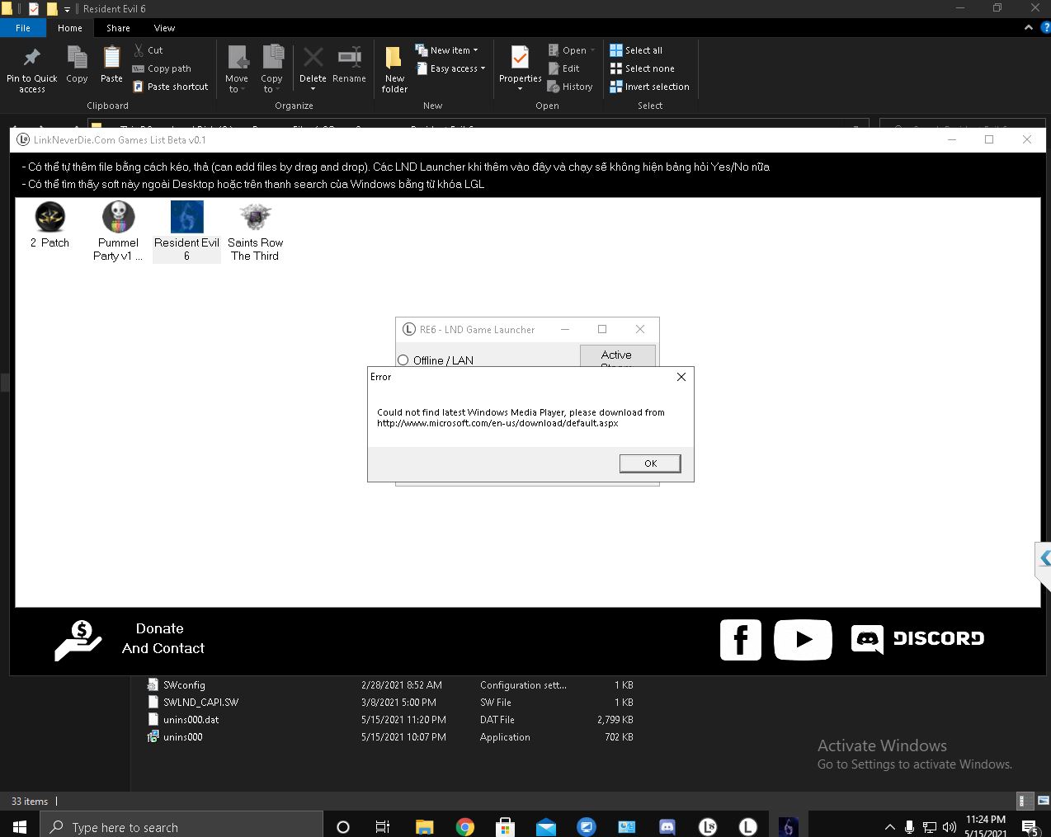The image size is (1051, 837).
Task: Open the YouTube channel icon
Action: [803, 639]
